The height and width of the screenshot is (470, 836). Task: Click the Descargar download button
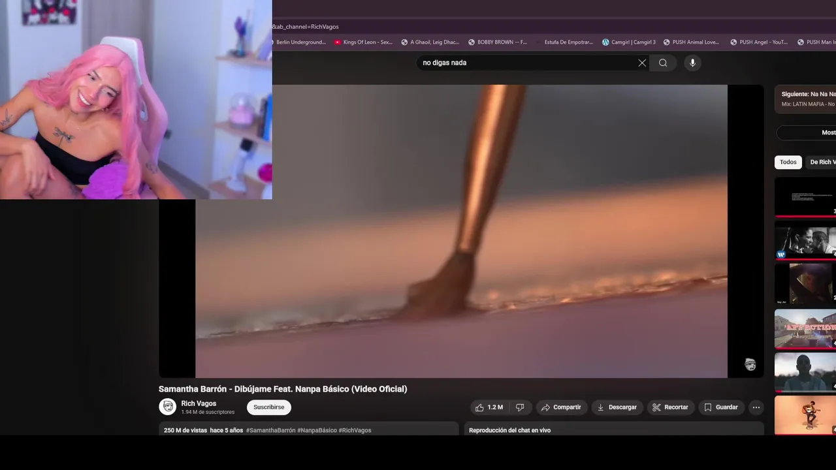[617, 407]
